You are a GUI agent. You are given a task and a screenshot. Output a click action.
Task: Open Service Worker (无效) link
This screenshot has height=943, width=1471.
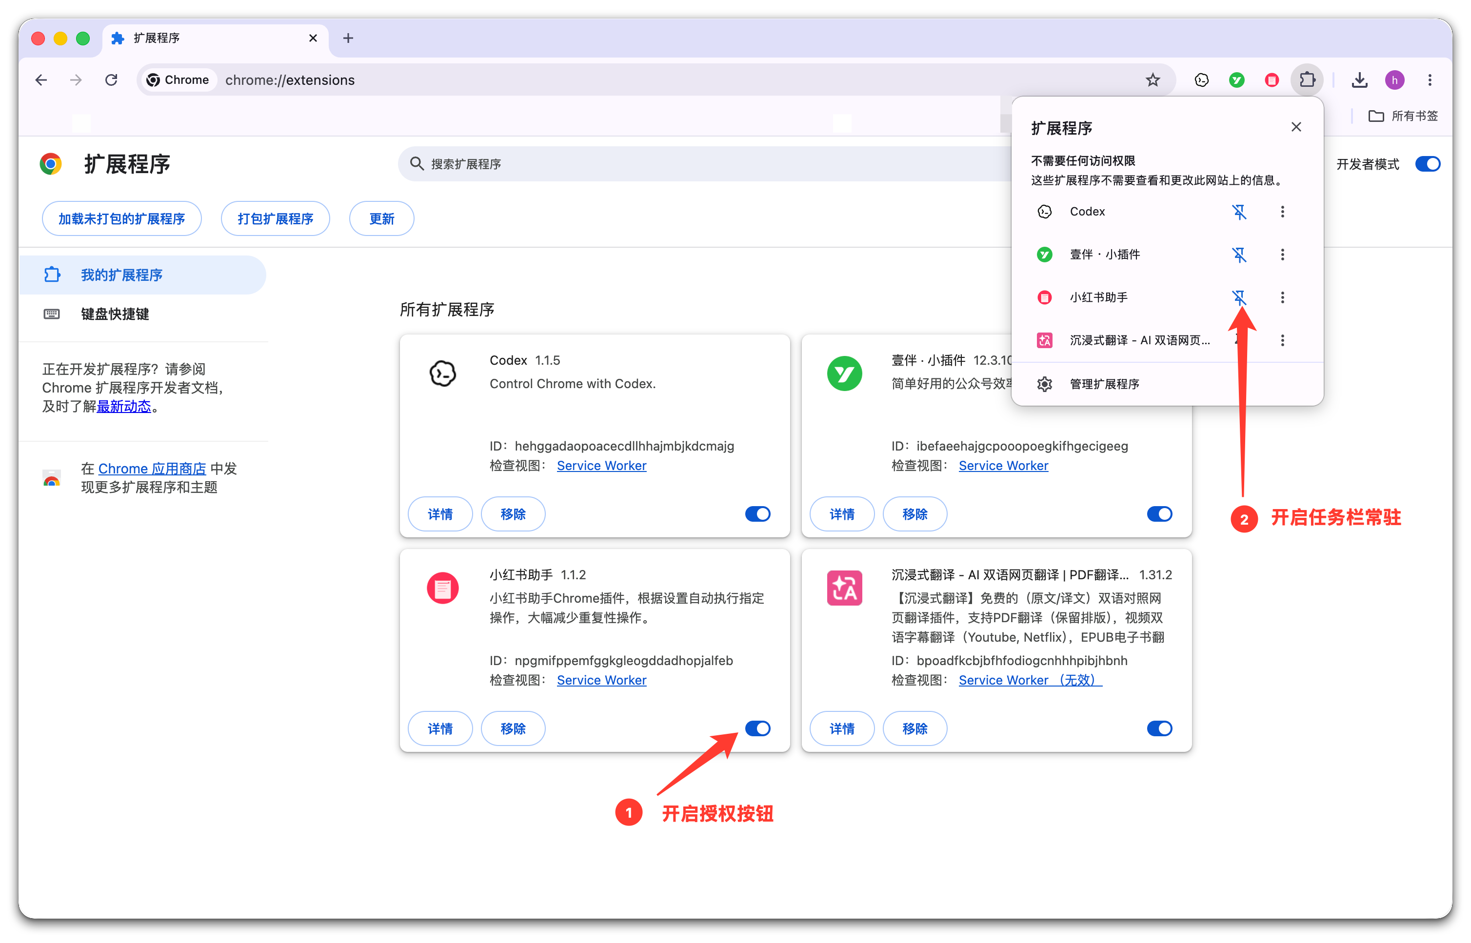[1030, 680]
